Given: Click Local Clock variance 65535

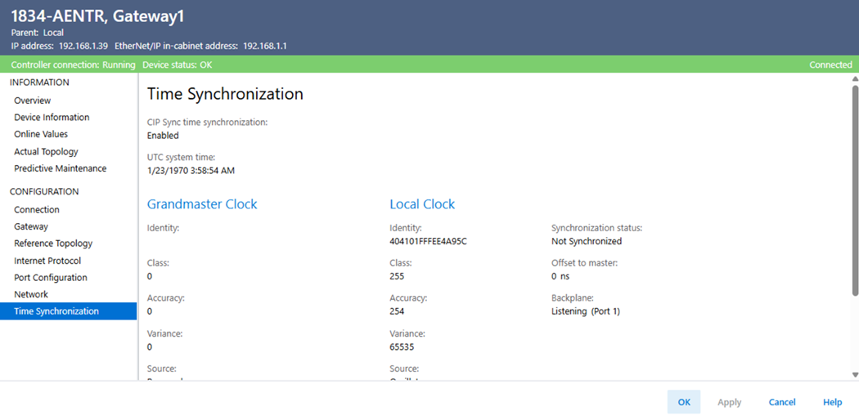Looking at the screenshot, I should point(402,346).
